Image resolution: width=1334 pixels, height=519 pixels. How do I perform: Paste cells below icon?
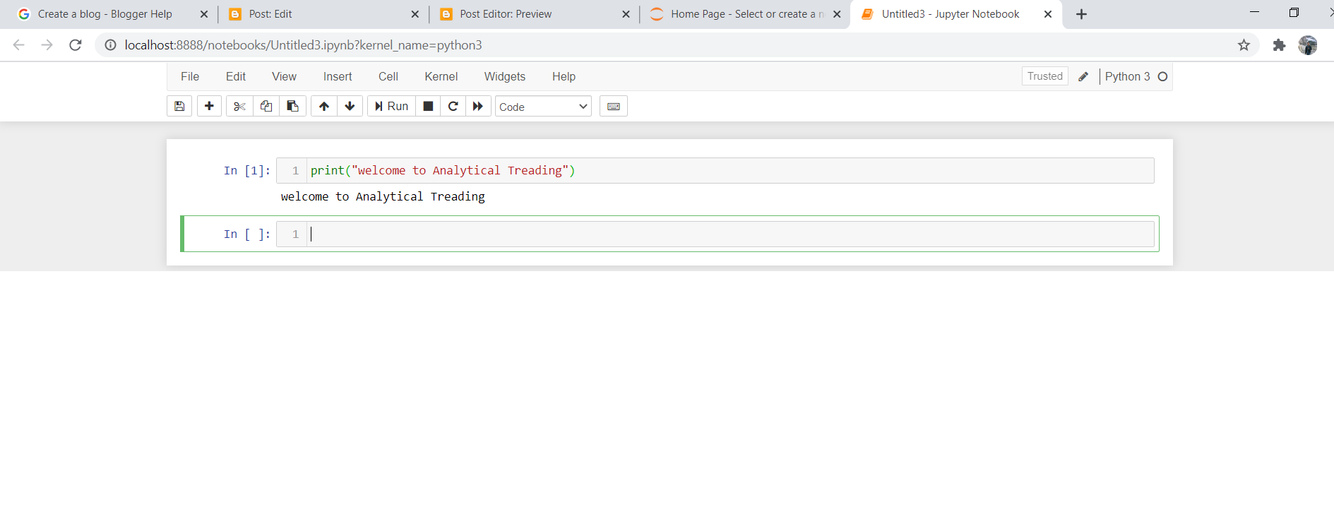point(292,106)
